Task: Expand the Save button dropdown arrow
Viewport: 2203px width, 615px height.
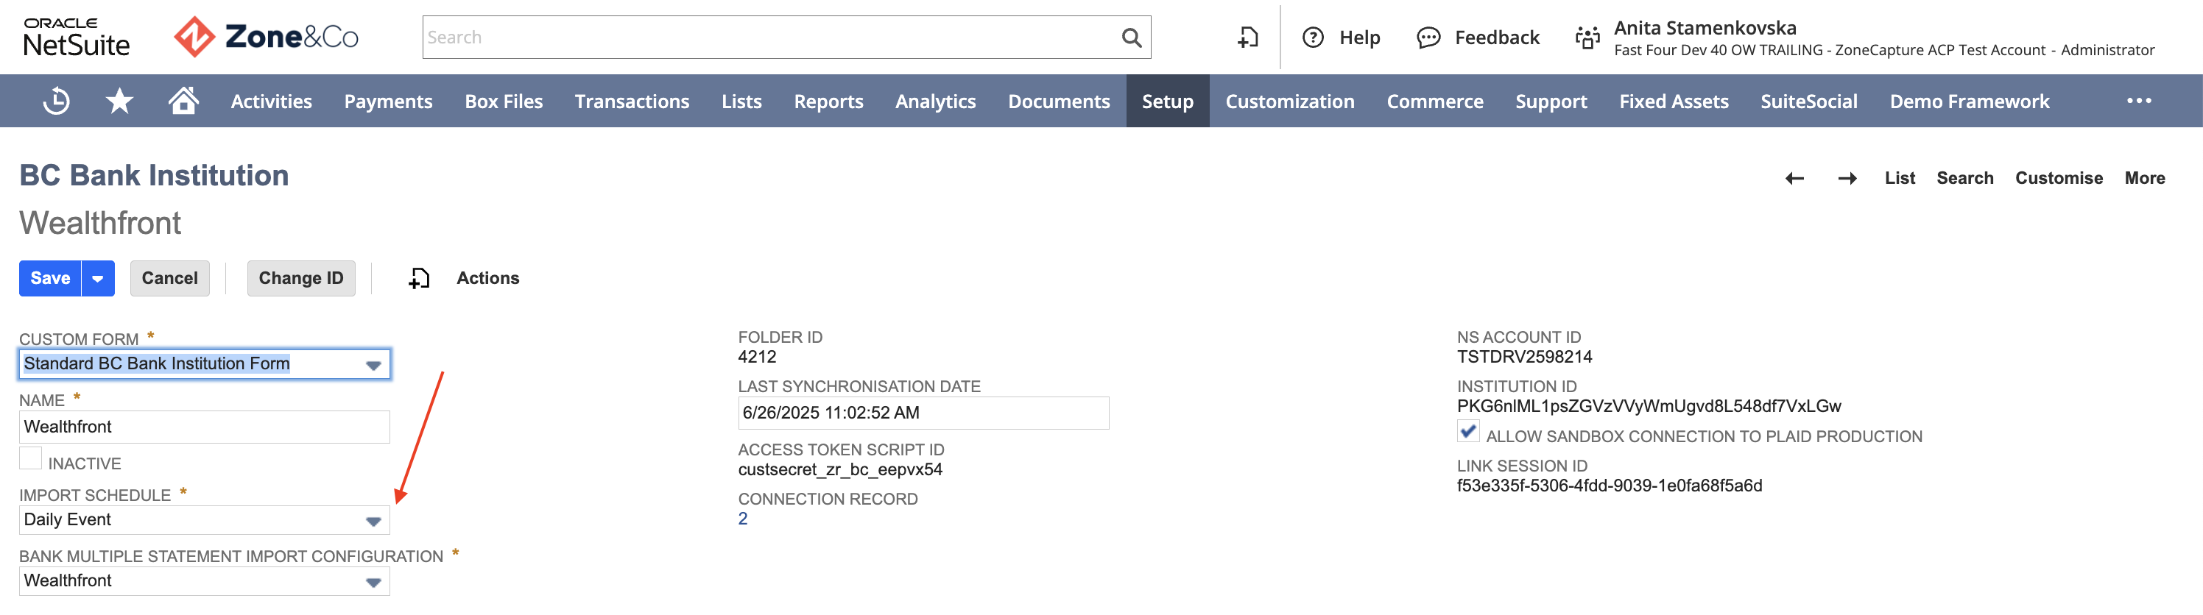Action: point(97,279)
